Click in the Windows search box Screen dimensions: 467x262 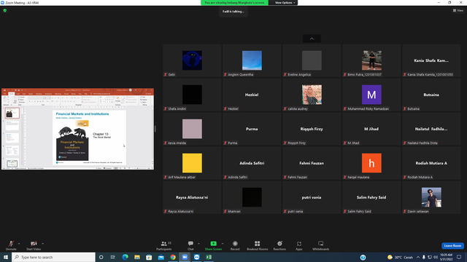pos(53,257)
